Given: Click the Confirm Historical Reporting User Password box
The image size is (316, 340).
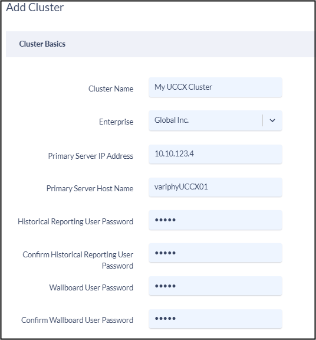Looking at the screenshot, I should (215, 253).
